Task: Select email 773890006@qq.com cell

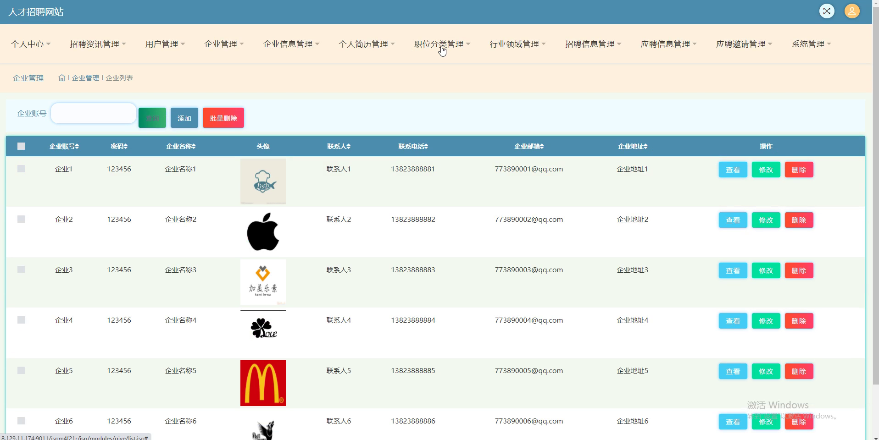Action: coord(529,421)
